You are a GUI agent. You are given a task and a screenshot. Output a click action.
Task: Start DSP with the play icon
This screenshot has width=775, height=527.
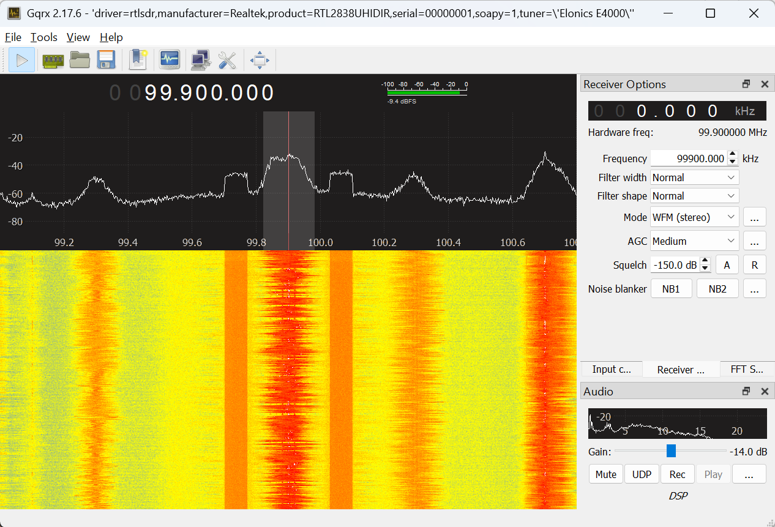(x=22, y=60)
